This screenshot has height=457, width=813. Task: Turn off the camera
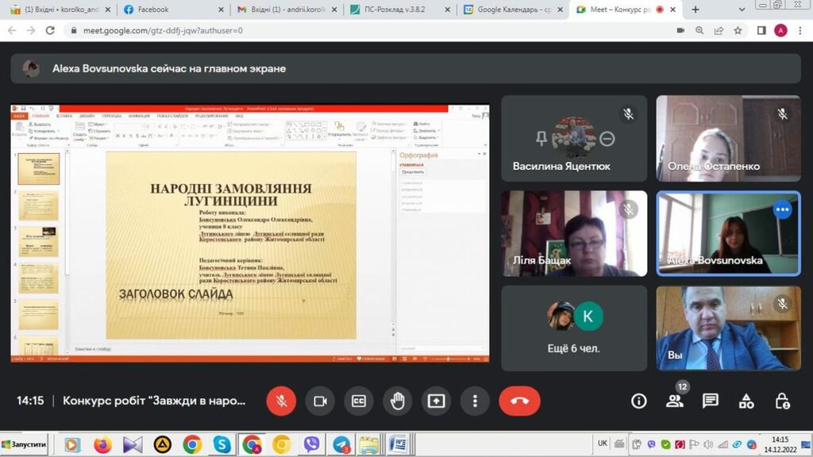click(320, 401)
